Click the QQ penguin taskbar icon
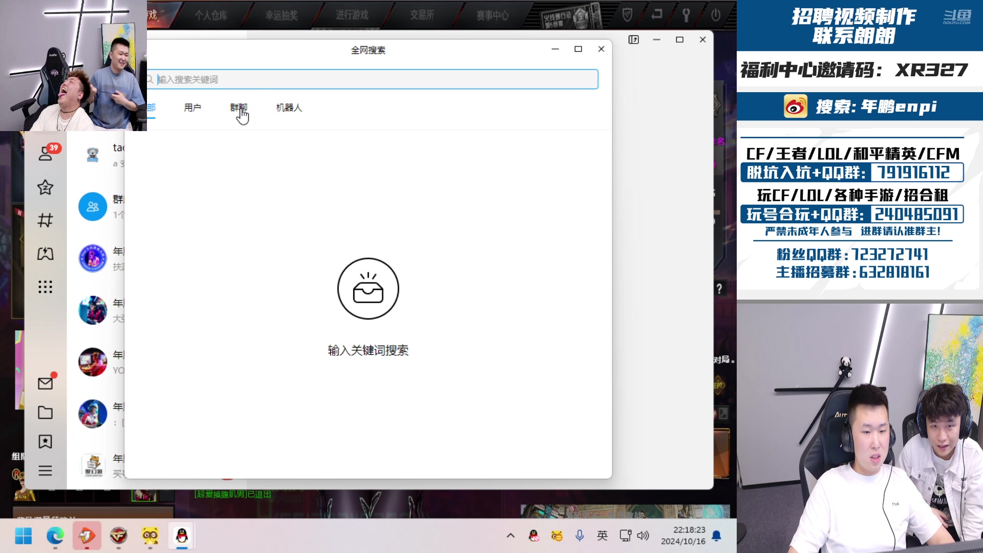This screenshot has width=983, height=553. click(182, 536)
